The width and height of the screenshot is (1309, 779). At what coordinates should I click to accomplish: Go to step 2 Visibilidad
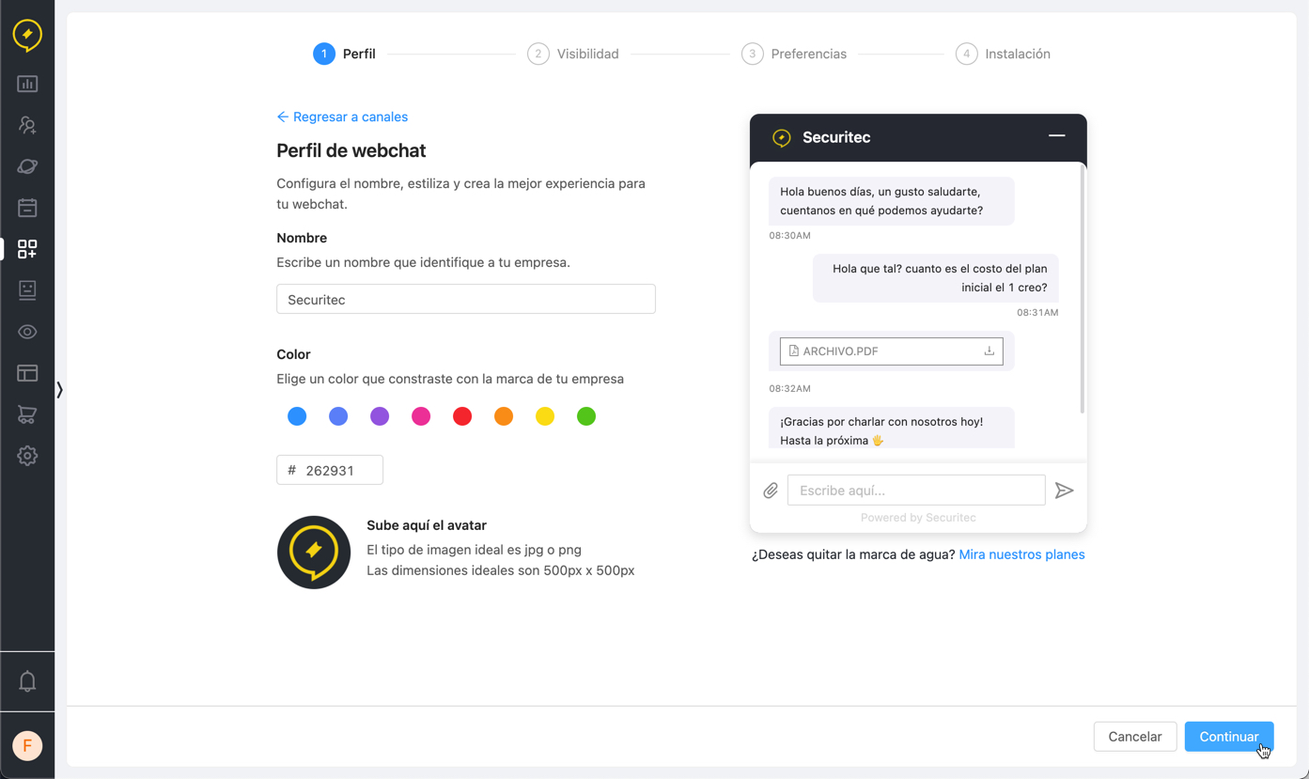573,54
